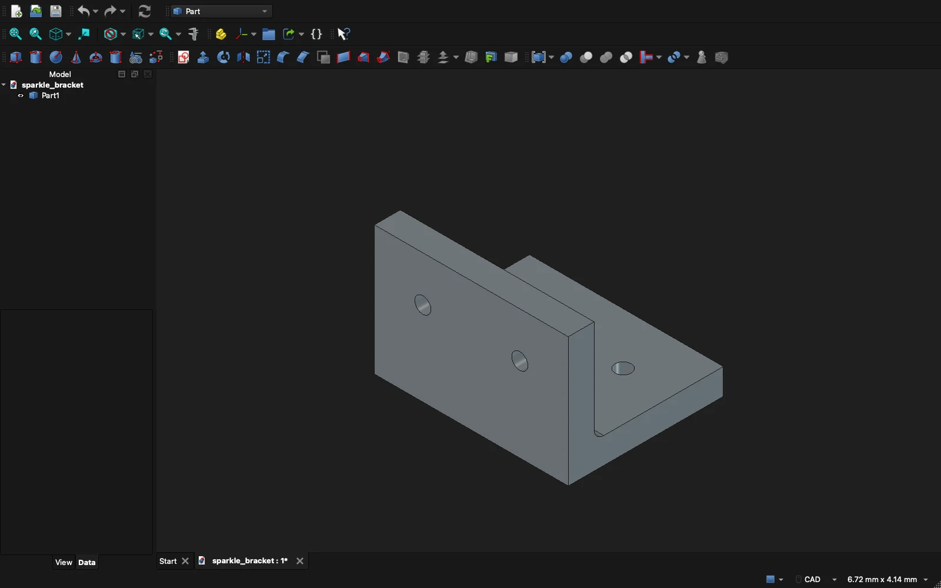
Task: Toggle visibility of Part1
Action: (21, 96)
